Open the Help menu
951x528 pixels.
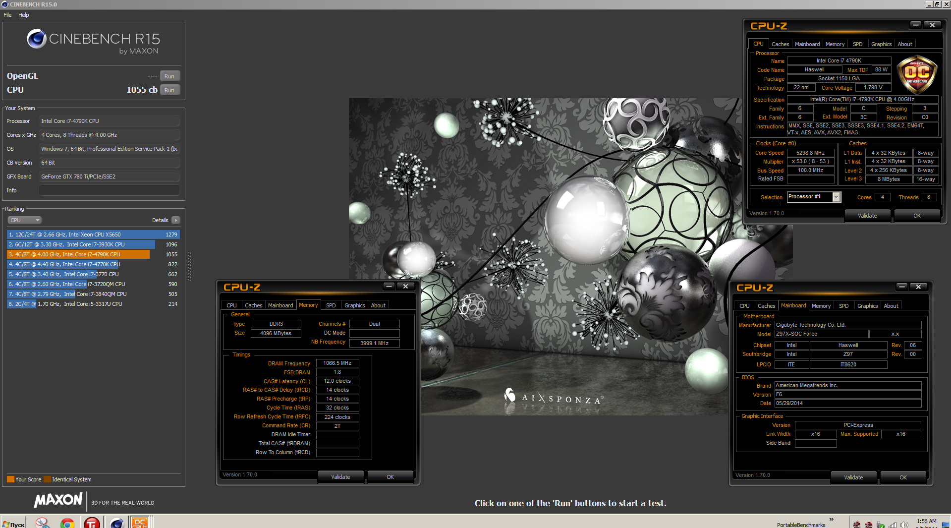click(x=24, y=15)
